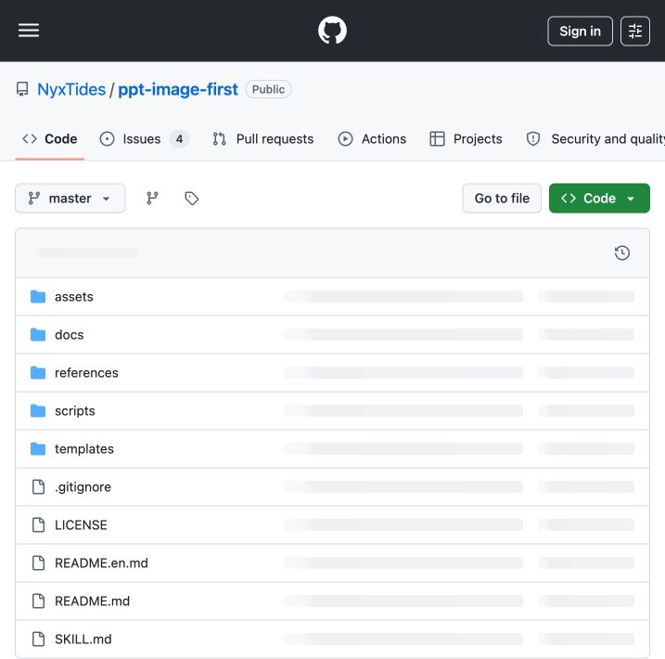Open the Issues tab
Viewport: 665px width, 659px height.
[144, 138]
